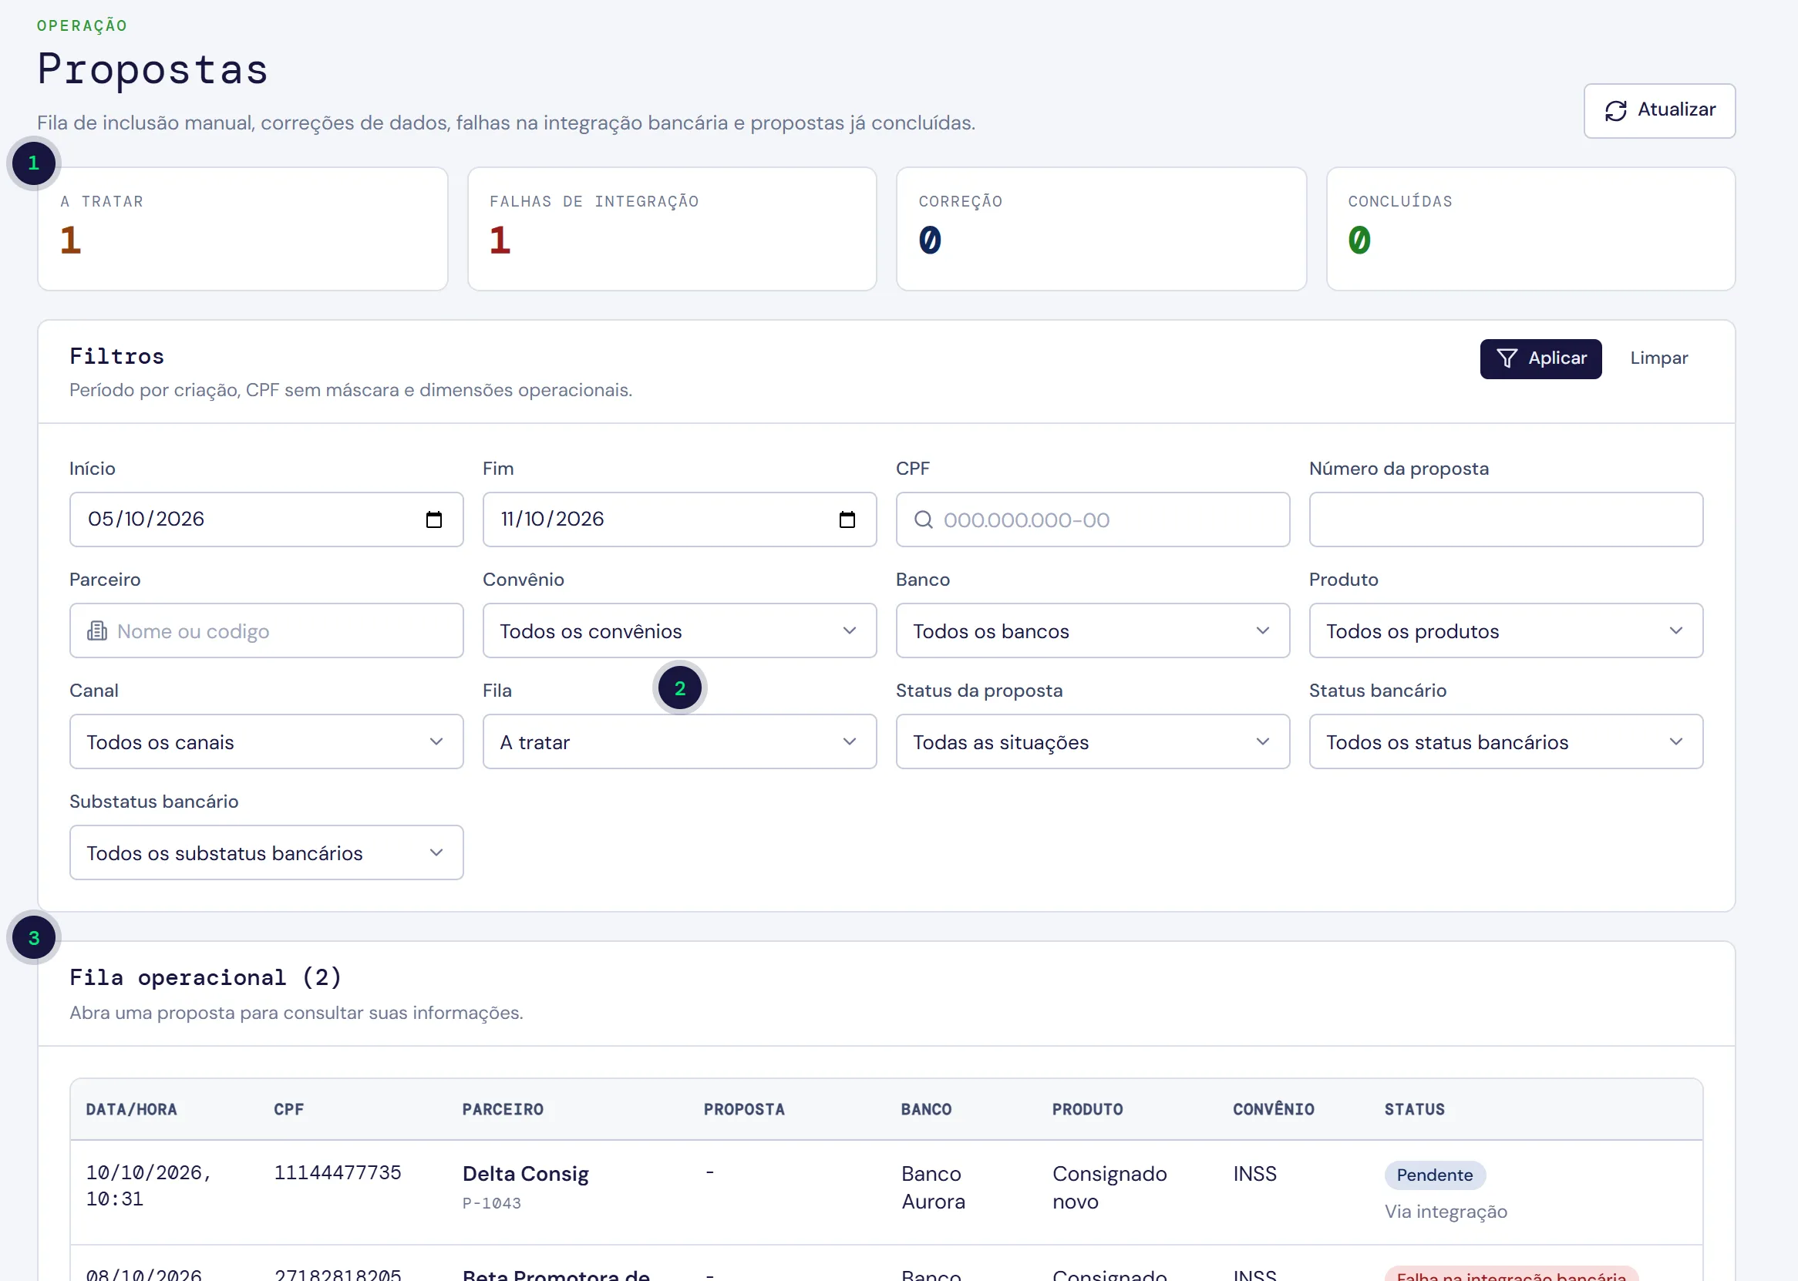Click the Parceiro name or code field
The image size is (1798, 1281).
267,631
